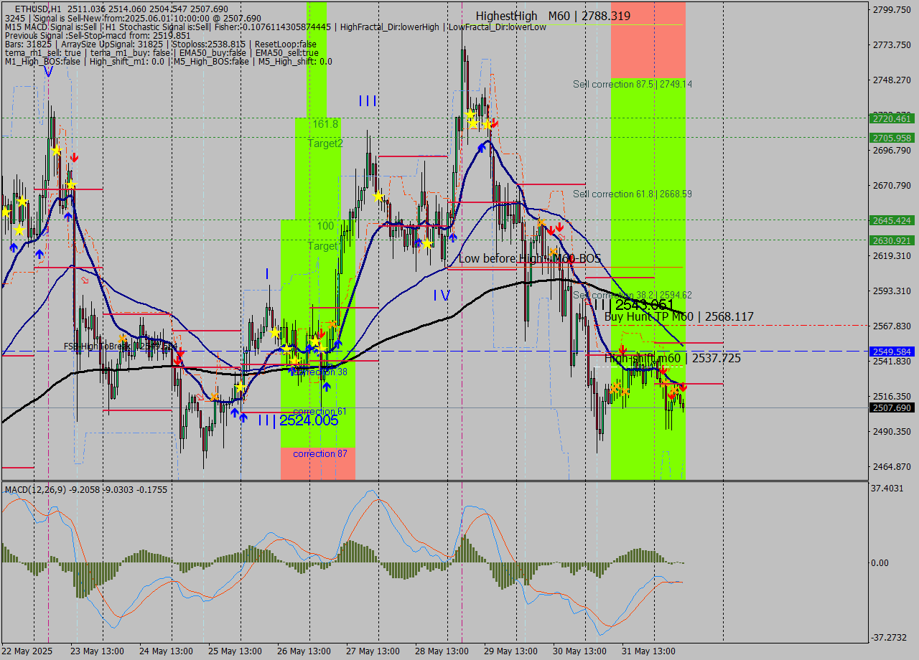
Task: Click the FSB High To Break label
Action: coord(101,346)
